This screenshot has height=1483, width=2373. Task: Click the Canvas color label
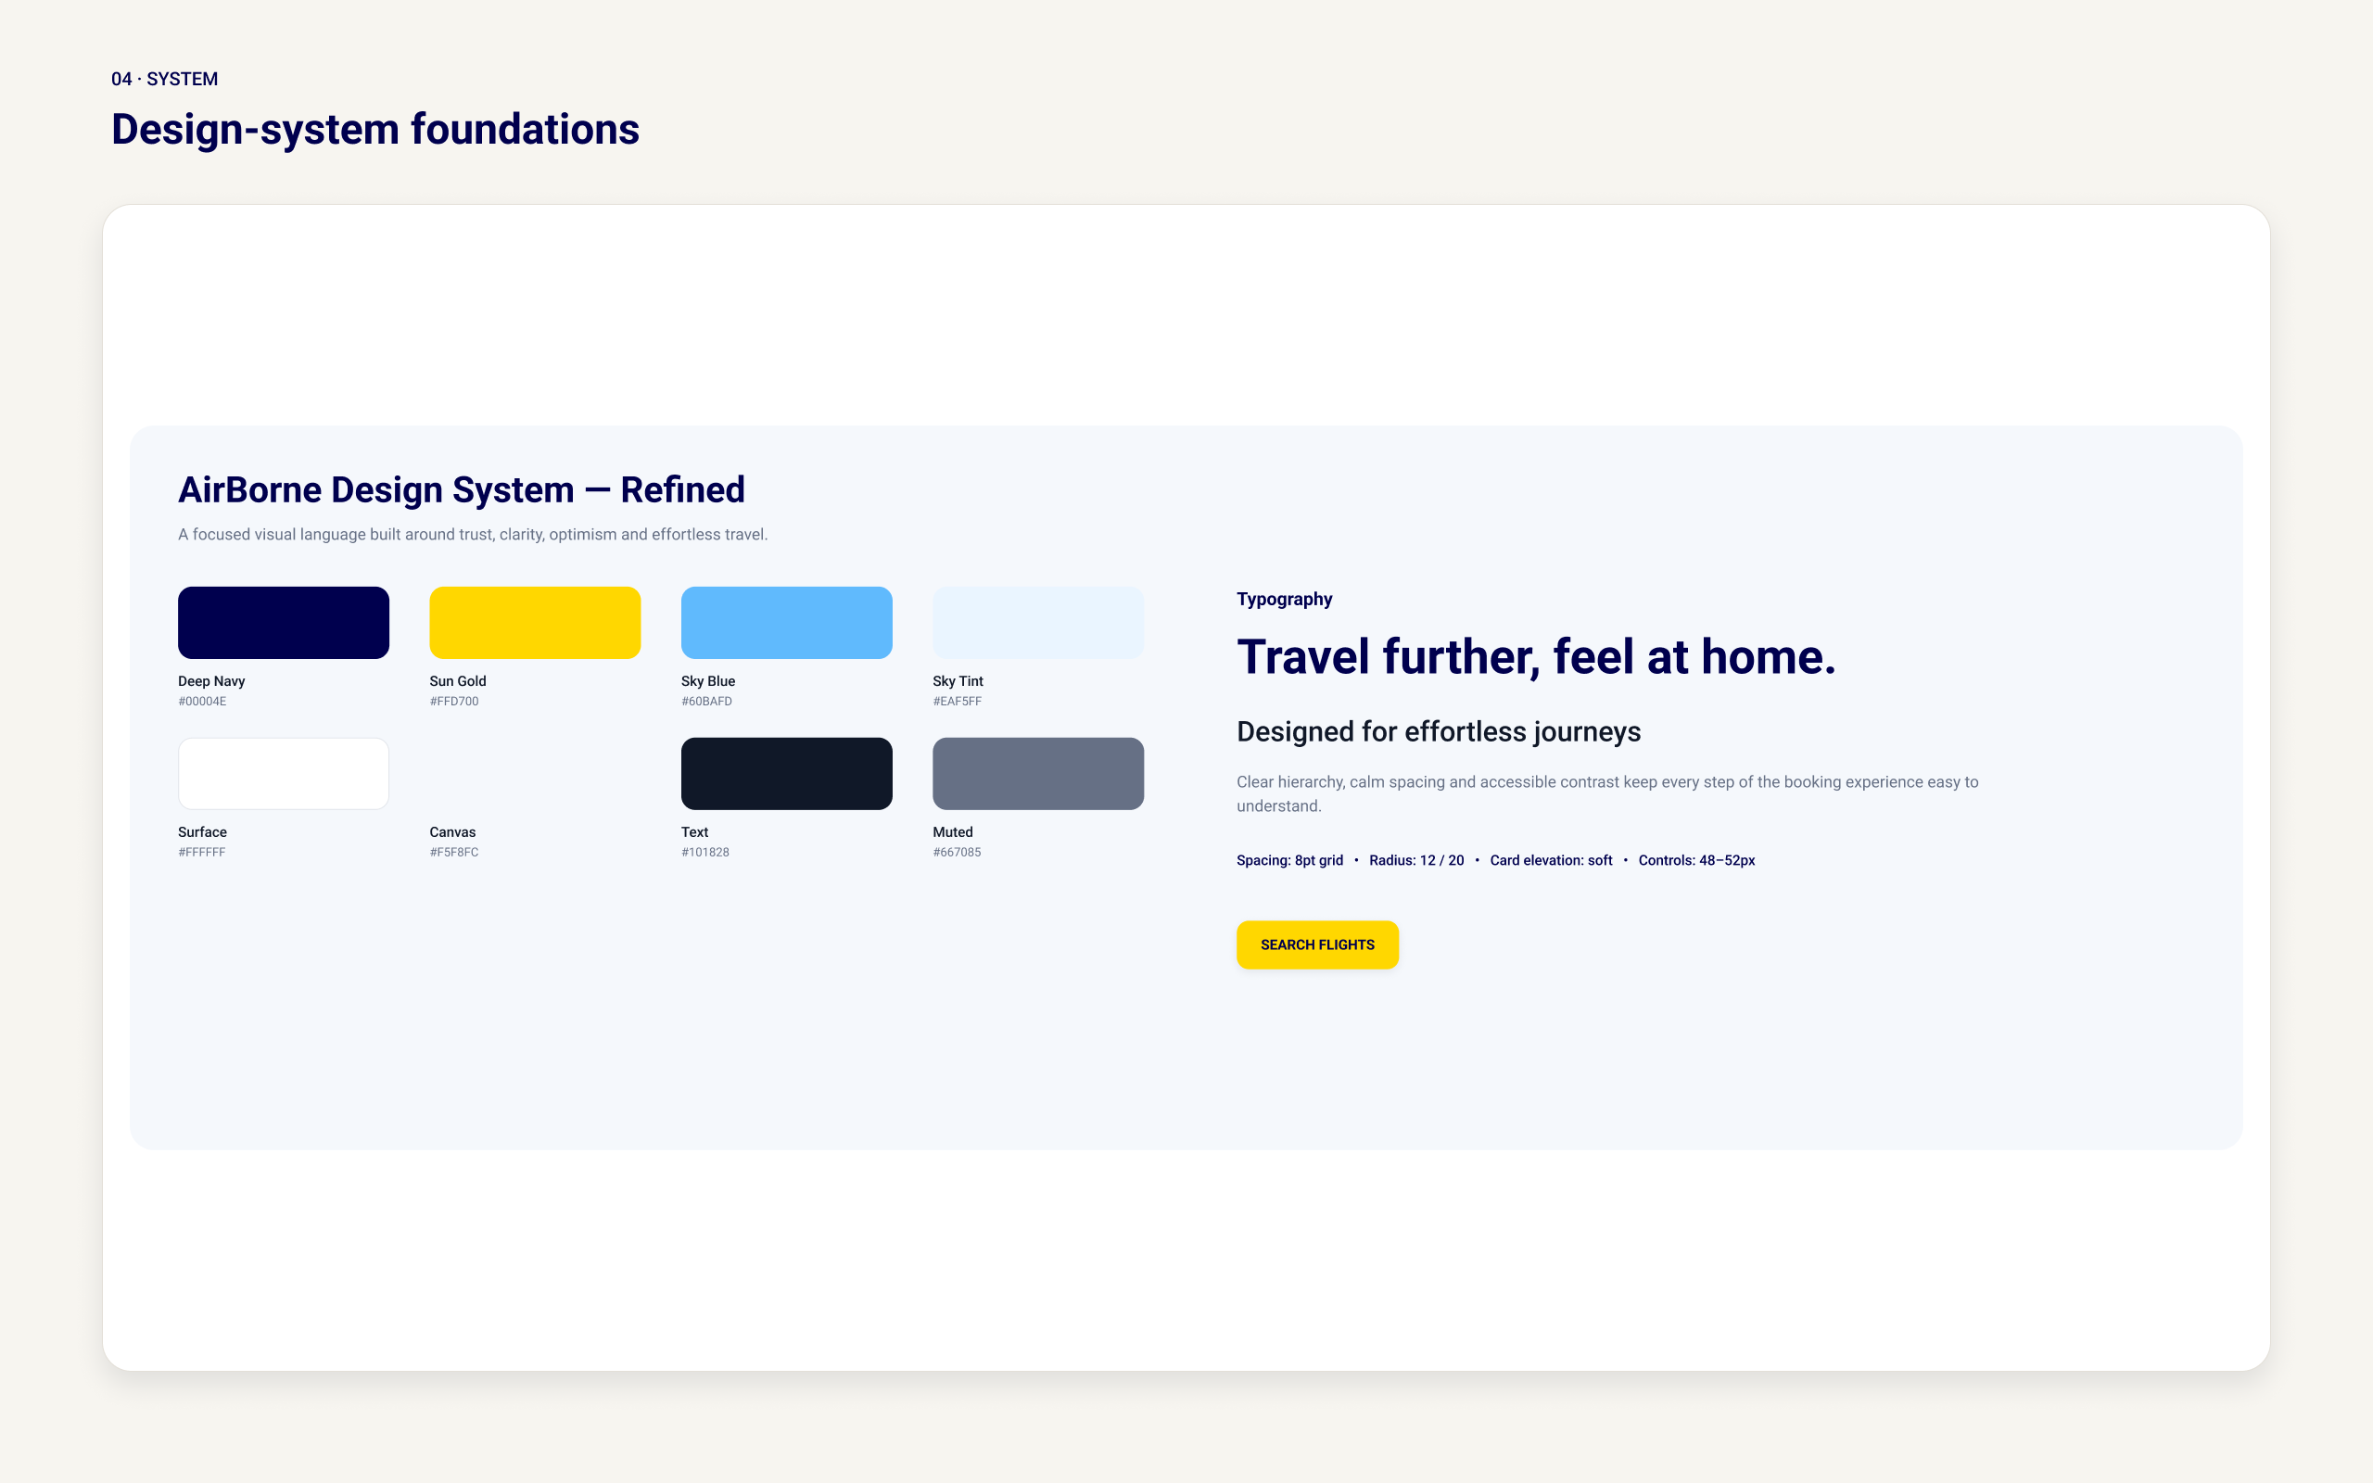452,831
